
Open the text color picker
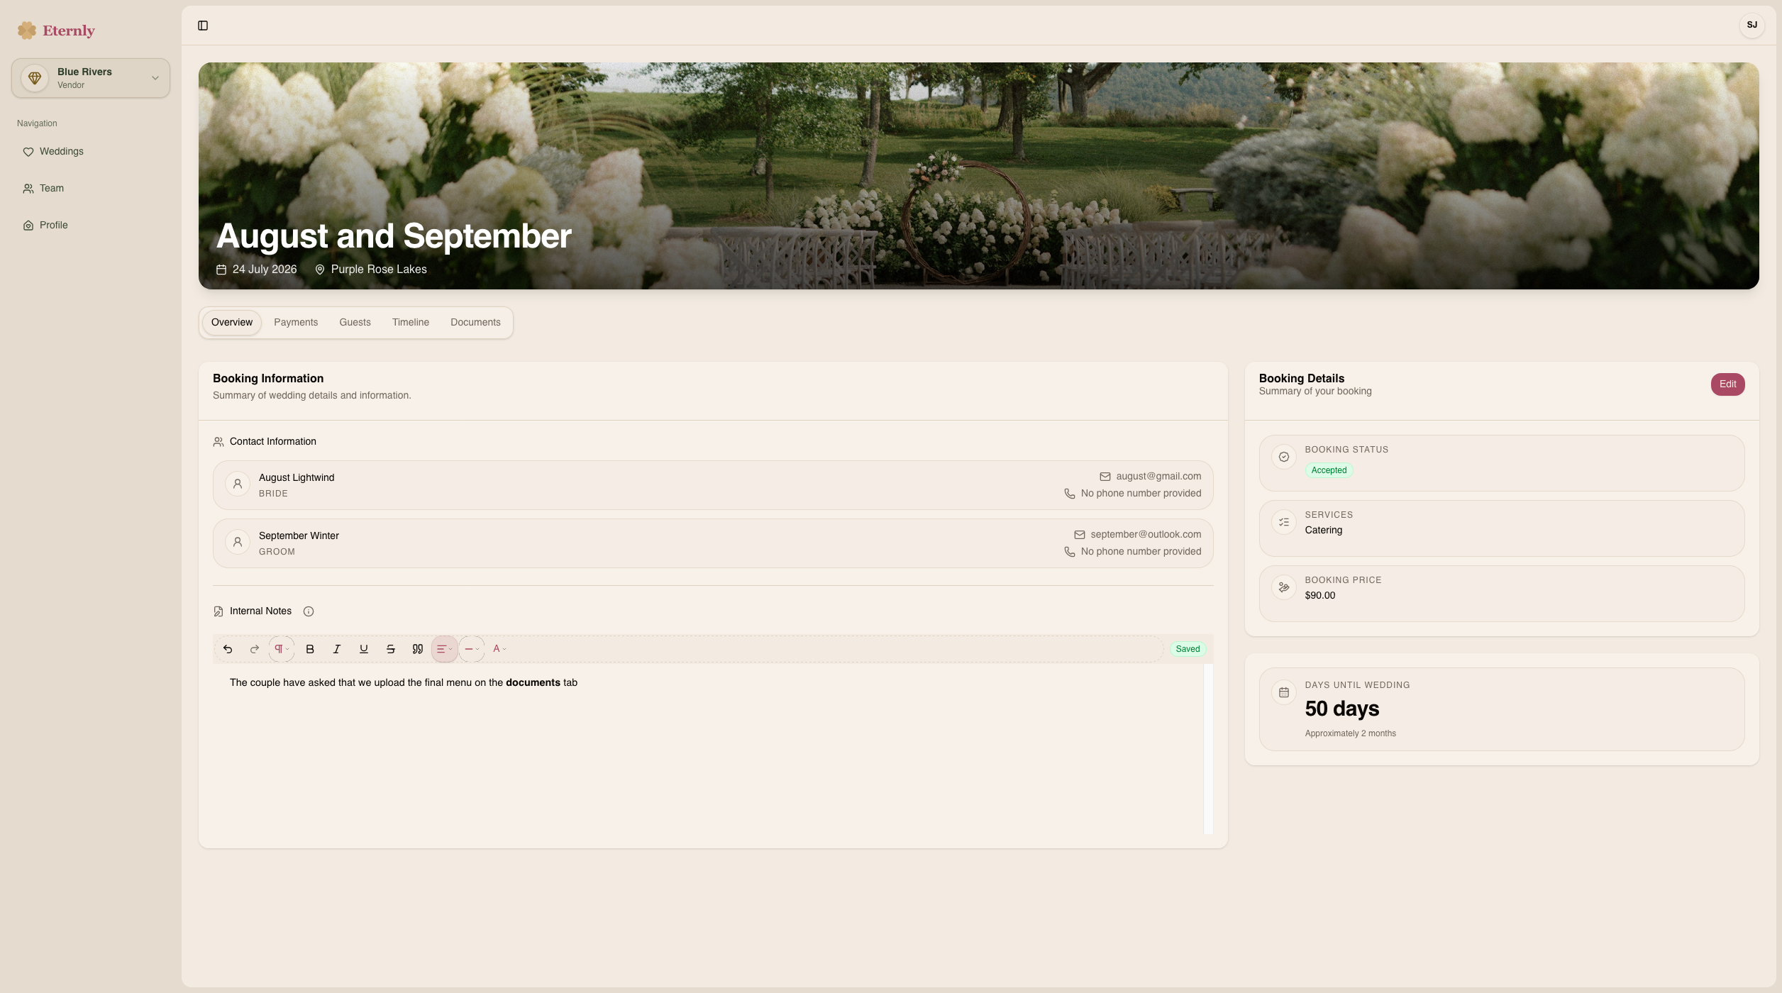499,649
